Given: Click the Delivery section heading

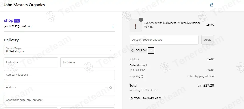Looking at the screenshot, I should point(11,40).
